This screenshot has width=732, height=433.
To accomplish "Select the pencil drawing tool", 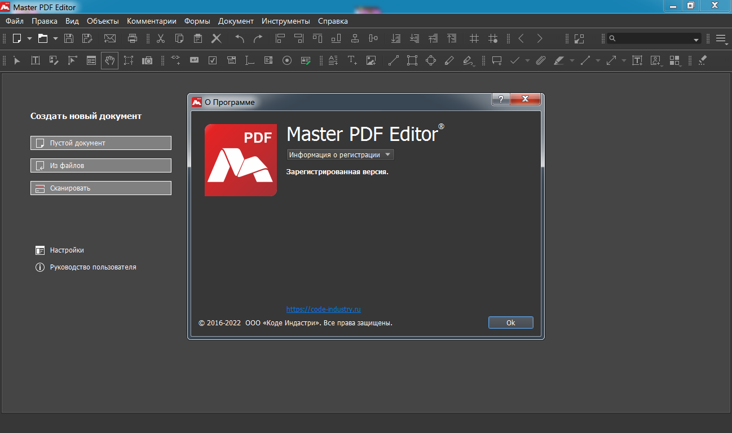I will coord(449,60).
